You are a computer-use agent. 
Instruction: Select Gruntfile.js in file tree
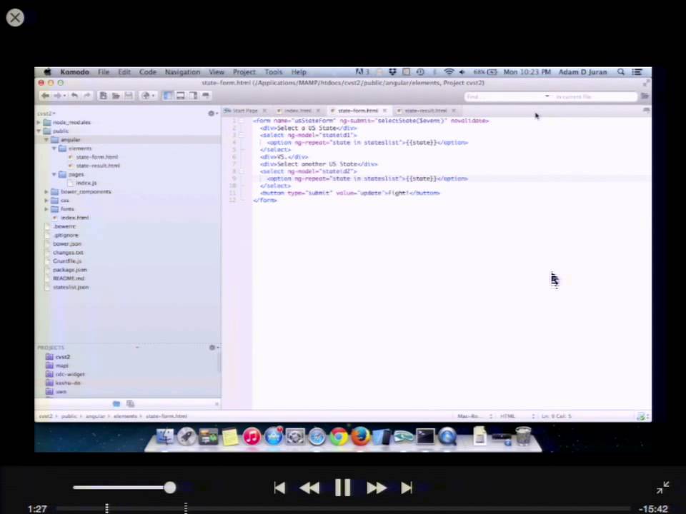point(67,261)
